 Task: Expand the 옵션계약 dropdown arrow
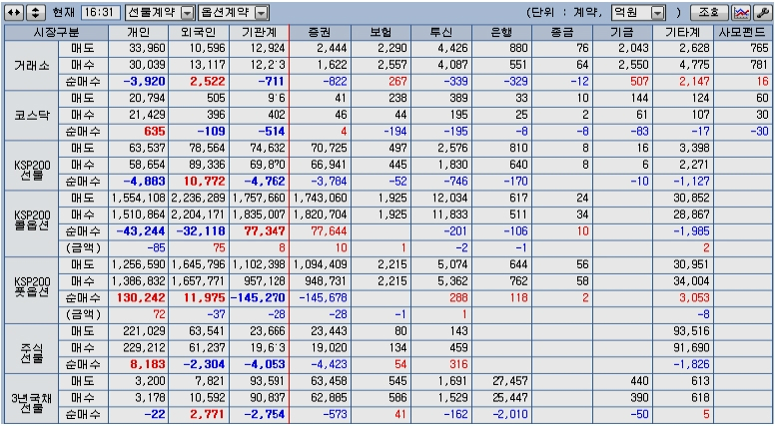263,13
